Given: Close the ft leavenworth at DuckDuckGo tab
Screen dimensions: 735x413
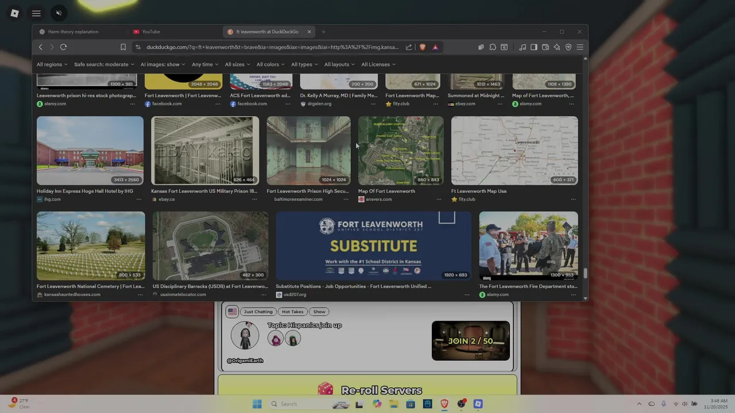Looking at the screenshot, I should [309, 32].
